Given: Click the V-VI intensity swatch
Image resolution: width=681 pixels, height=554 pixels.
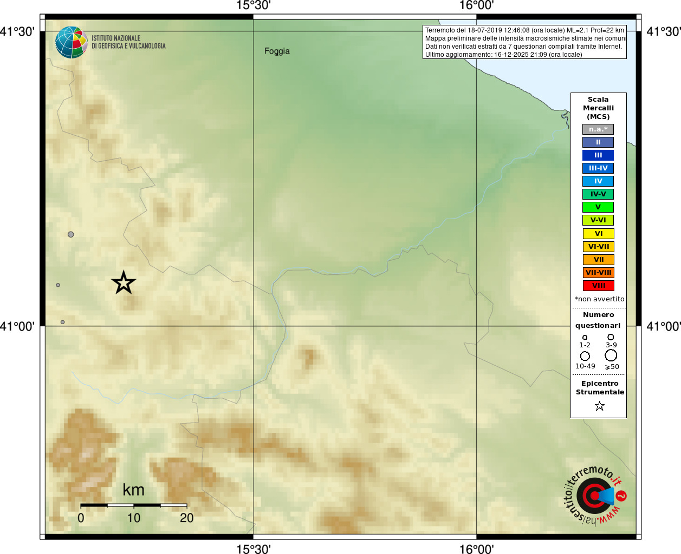Looking at the screenshot, I should 598,220.
